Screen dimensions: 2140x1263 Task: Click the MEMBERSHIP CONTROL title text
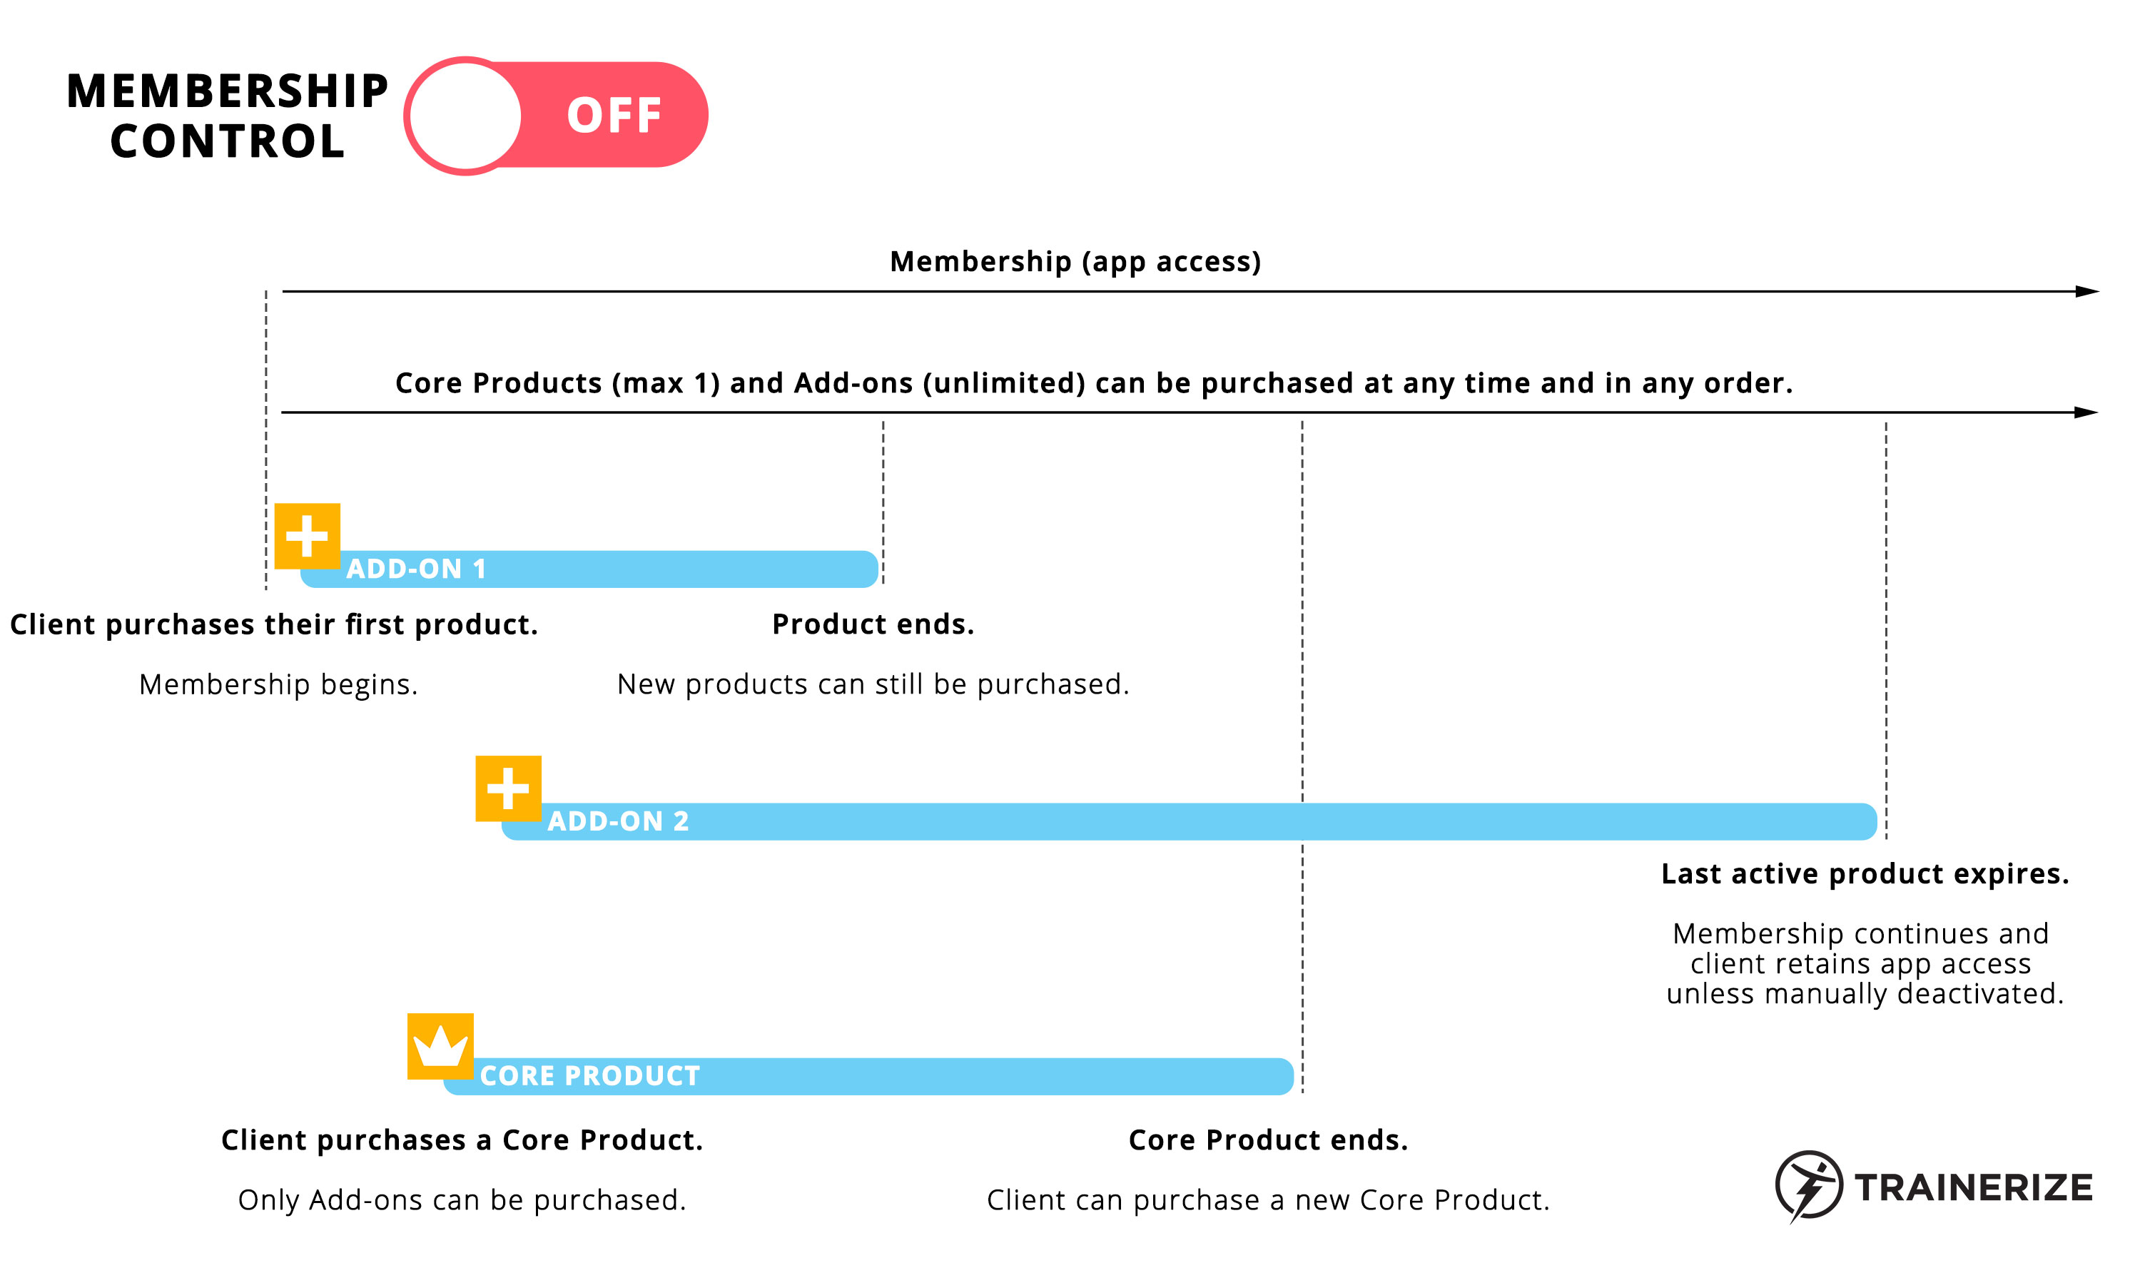pyautogui.click(x=227, y=116)
